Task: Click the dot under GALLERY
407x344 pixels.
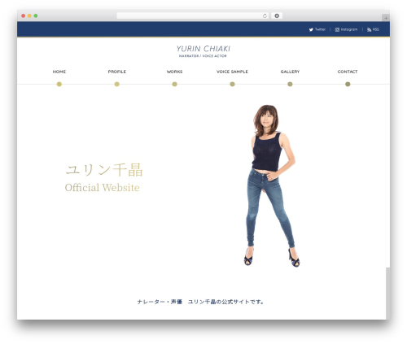Action: [290, 84]
